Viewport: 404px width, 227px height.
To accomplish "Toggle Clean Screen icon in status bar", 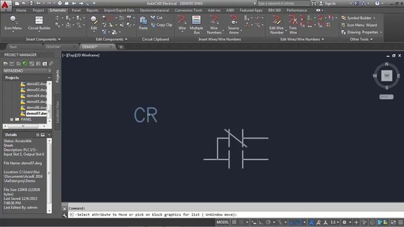I will 393,222.
